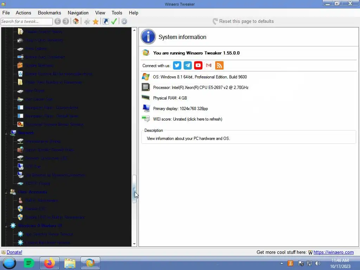Image resolution: width=360 pixels, height=270 pixels.
Task: Open the Navigation menu
Action: click(78, 13)
